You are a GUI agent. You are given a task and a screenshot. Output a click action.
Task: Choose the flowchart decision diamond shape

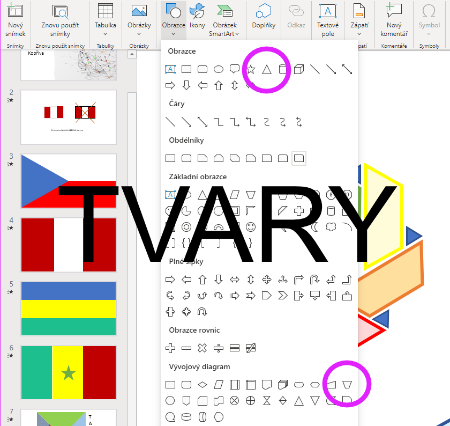(202, 385)
